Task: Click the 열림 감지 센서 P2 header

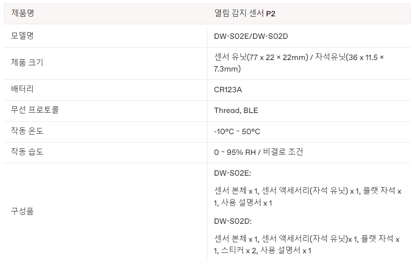Action: coord(244,13)
